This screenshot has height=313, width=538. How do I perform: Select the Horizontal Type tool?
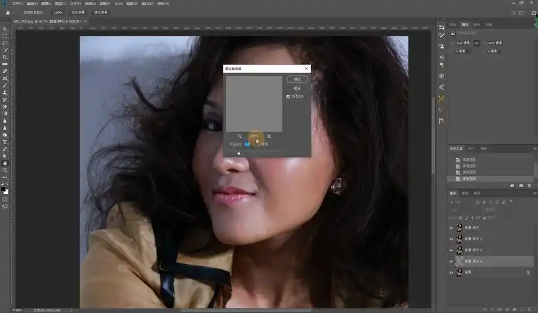click(5, 142)
